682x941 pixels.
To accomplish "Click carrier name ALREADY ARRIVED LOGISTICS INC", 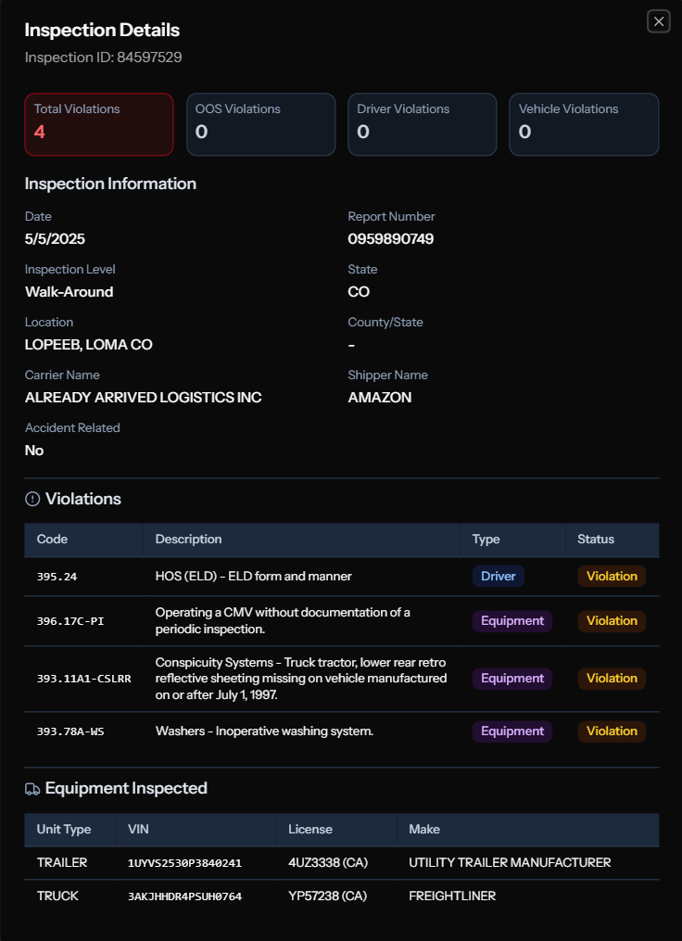I will click(143, 398).
